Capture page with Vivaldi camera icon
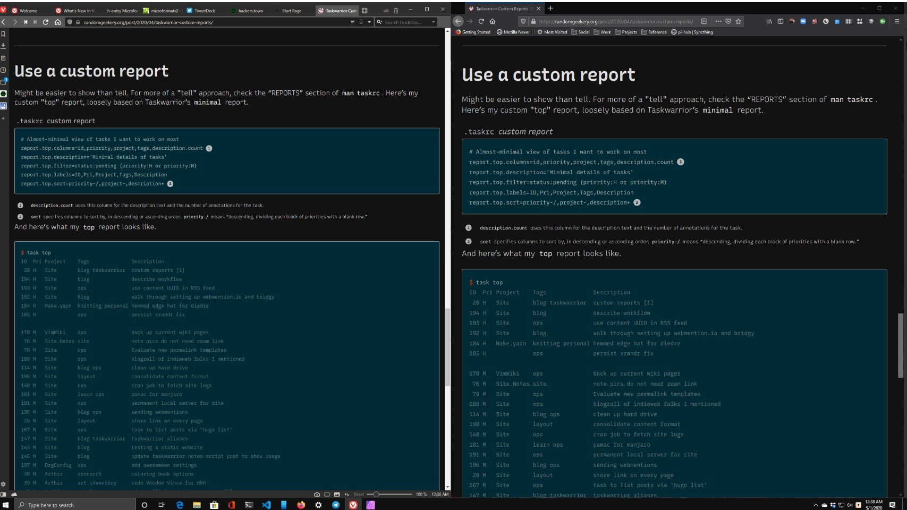 coord(317,494)
